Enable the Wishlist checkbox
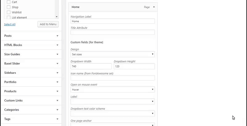Viewport: 247px width, 126px height. (x=9, y=12)
